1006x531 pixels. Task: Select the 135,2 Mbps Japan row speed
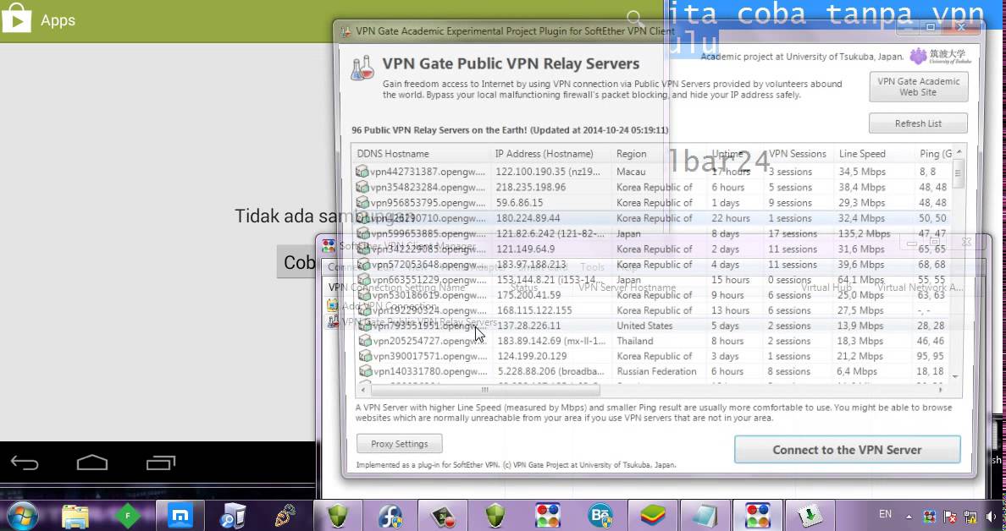[865, 233]
